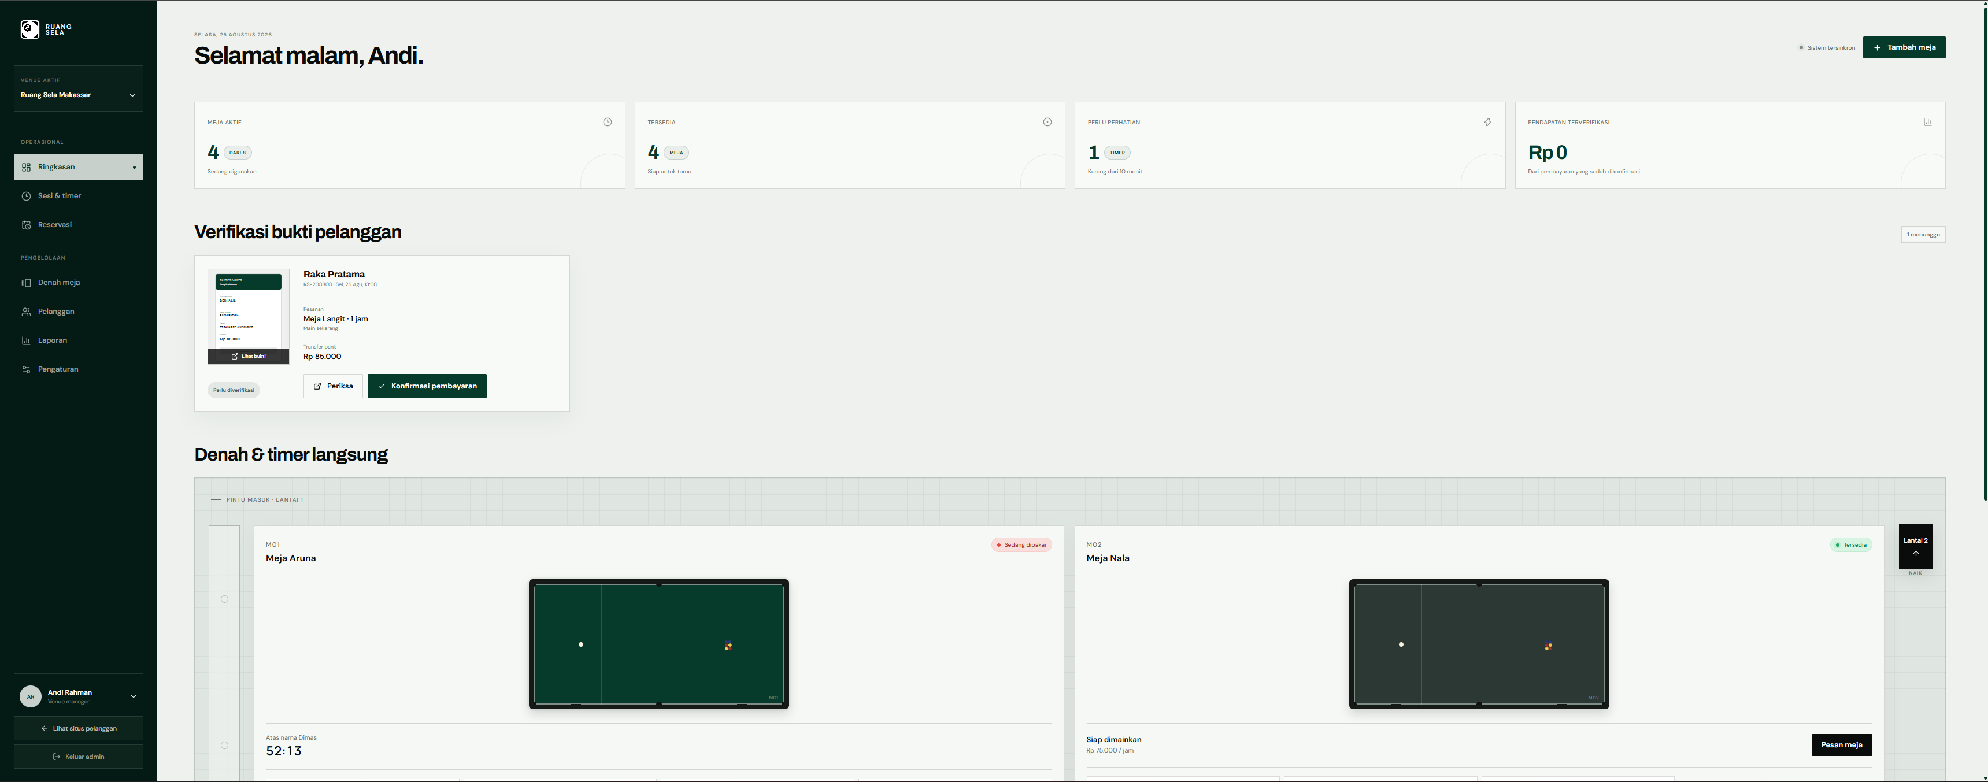
Task: Click the Sistem tersinkron status indicator
Action: (1826, 48)
